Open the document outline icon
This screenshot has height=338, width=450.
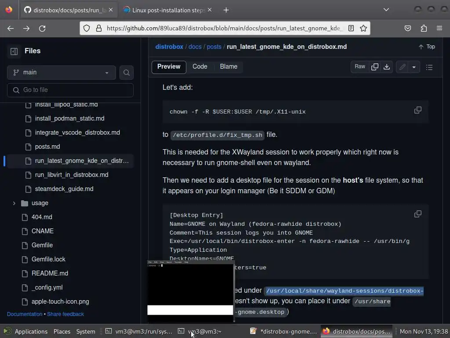[429, 67]
